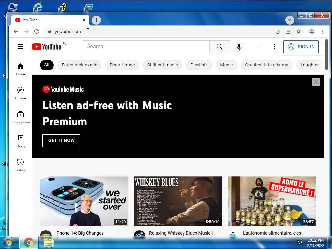Select the Laughter chip
Screen dimensions: 332x249
coord(310,65)
